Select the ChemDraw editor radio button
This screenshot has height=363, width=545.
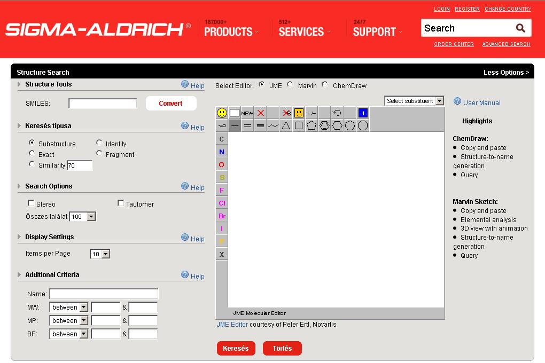coord(325,84)
